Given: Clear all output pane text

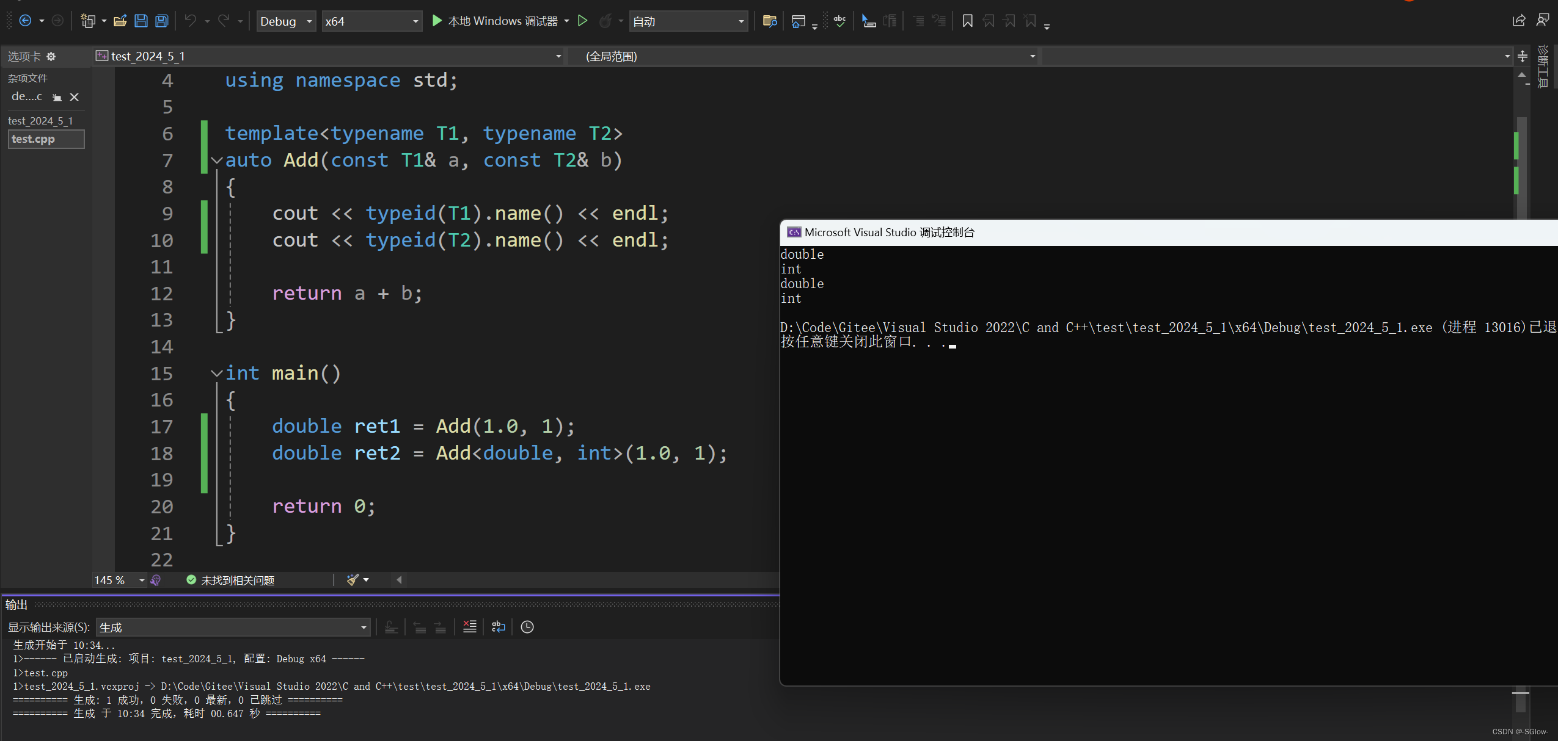Looking at the screenshot, I should click(x=469, y=627).
